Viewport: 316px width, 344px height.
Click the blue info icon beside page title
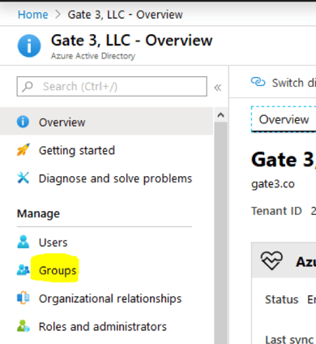29,45
